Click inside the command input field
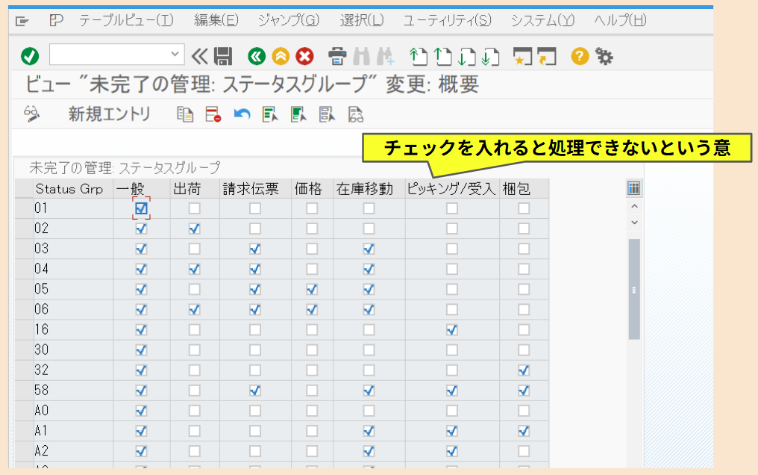 [x=110, y=55]
